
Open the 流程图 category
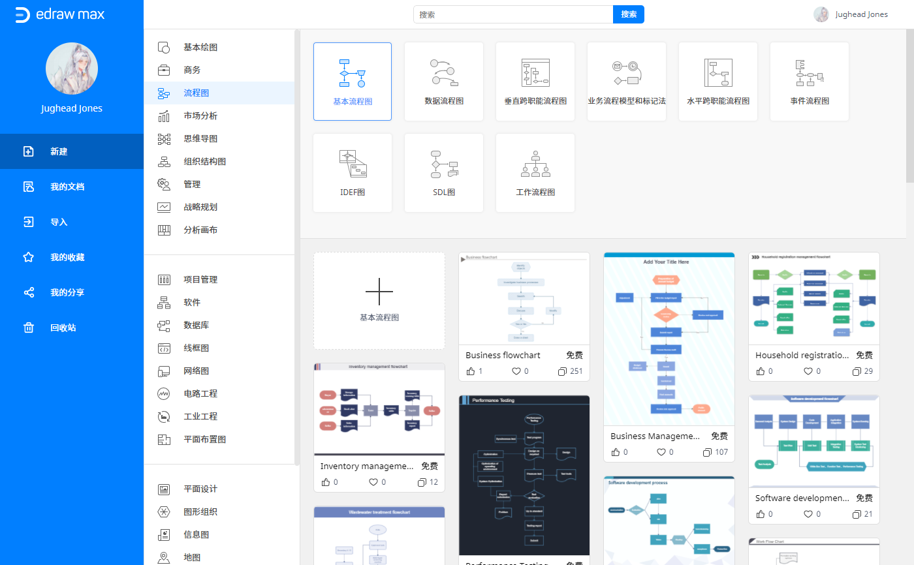click(219, 93)
